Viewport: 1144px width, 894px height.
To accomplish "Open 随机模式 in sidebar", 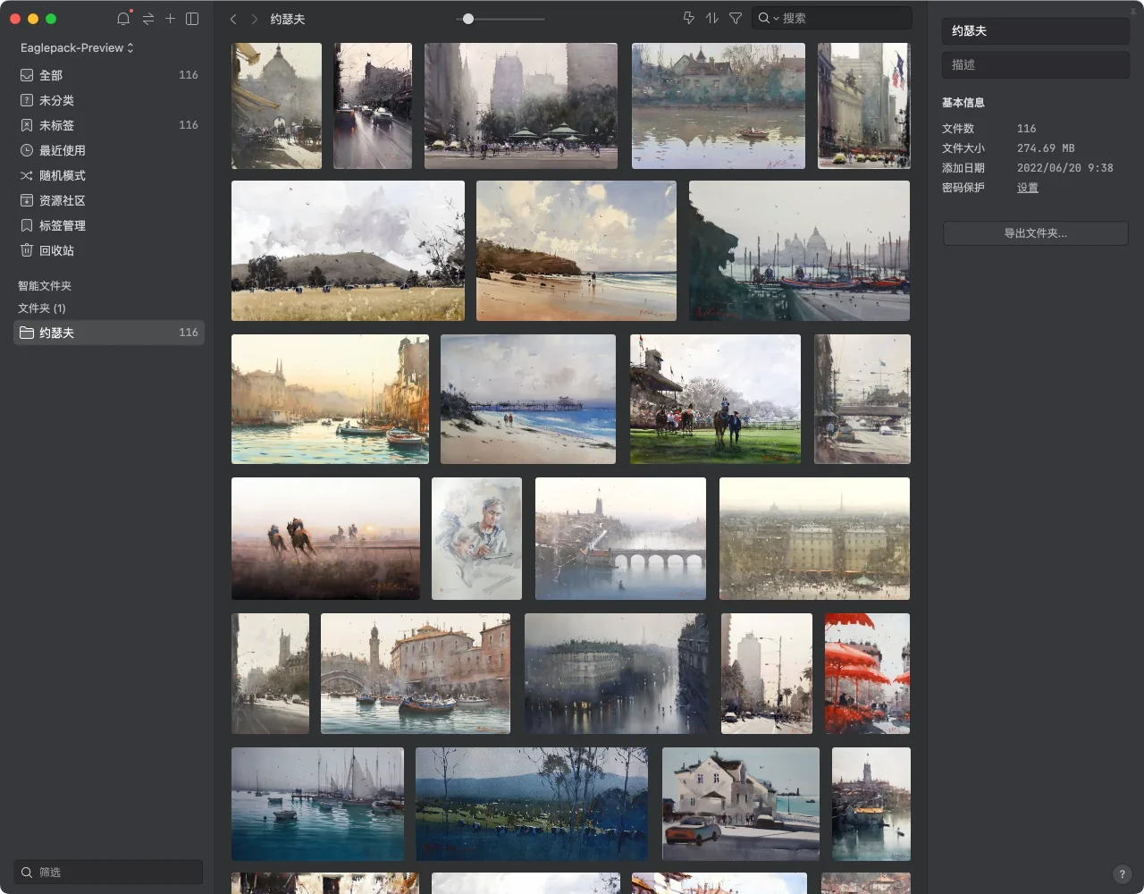I will pos(109,175).
